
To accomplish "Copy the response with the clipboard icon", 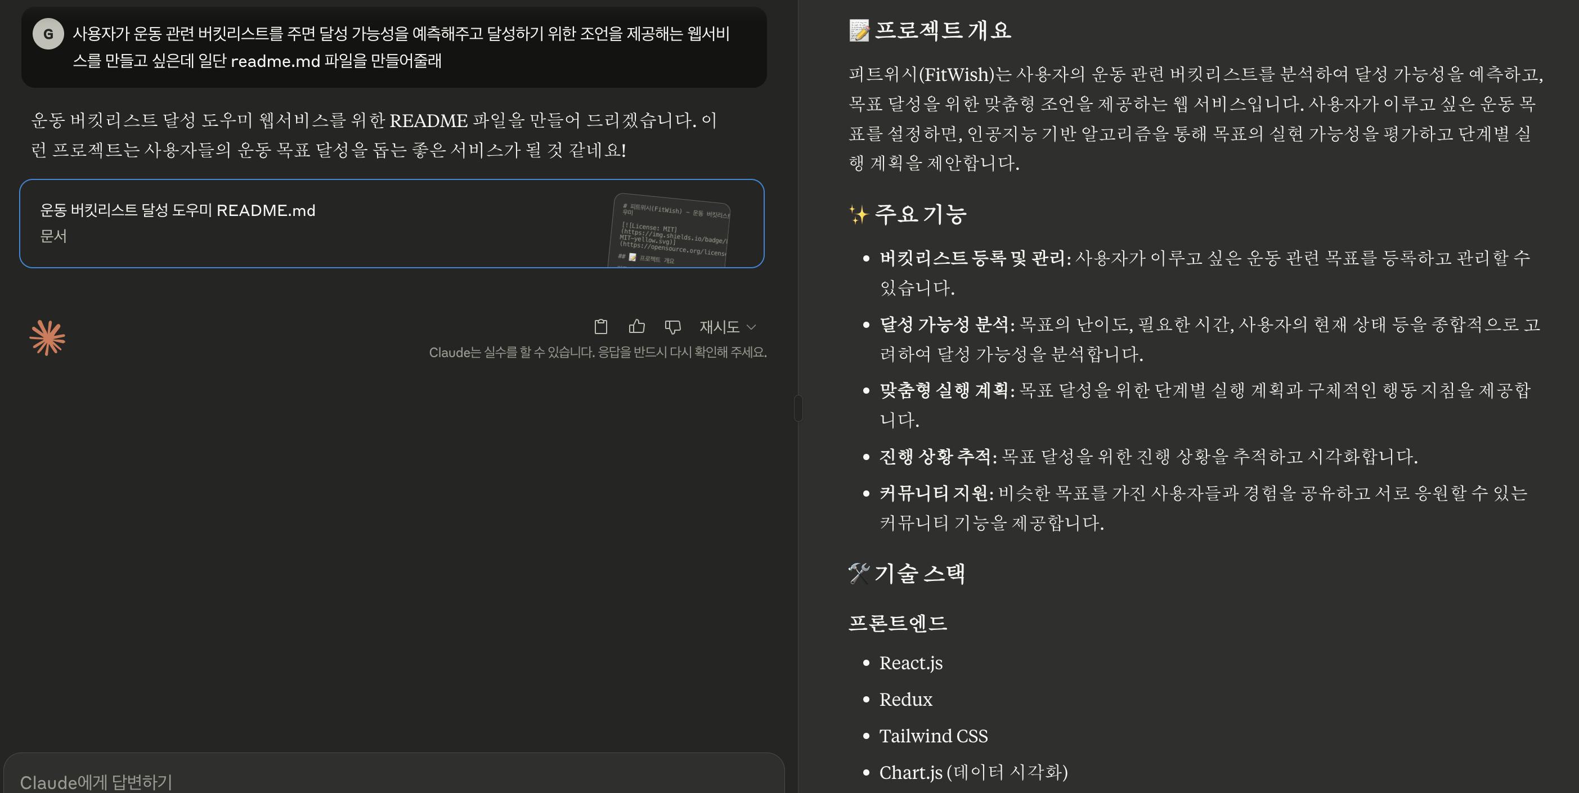I will click(x=601, y=327).
